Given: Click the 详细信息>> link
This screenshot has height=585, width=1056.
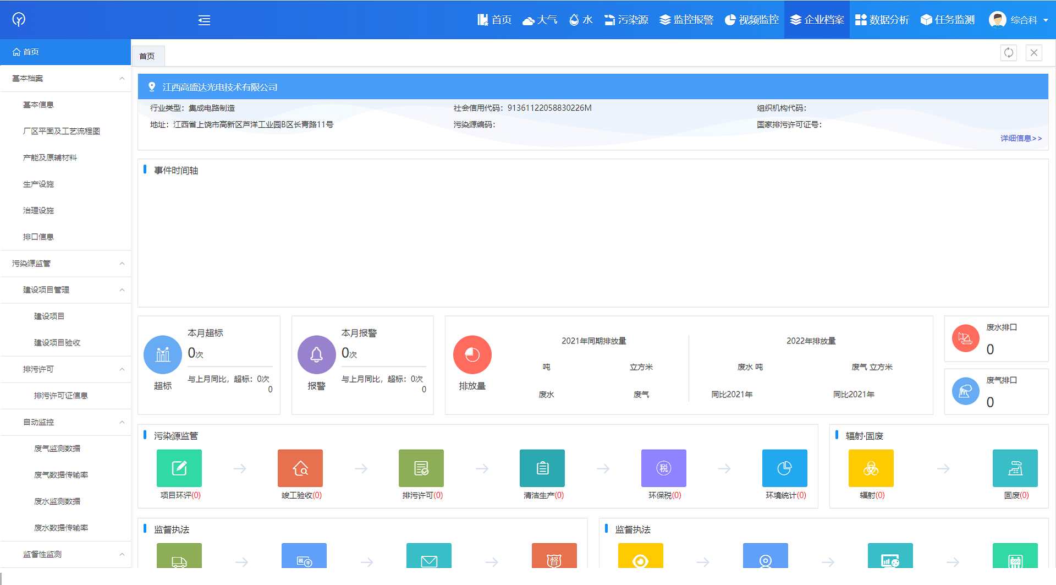Looking at the screenshot, I should click(1020, 138).
